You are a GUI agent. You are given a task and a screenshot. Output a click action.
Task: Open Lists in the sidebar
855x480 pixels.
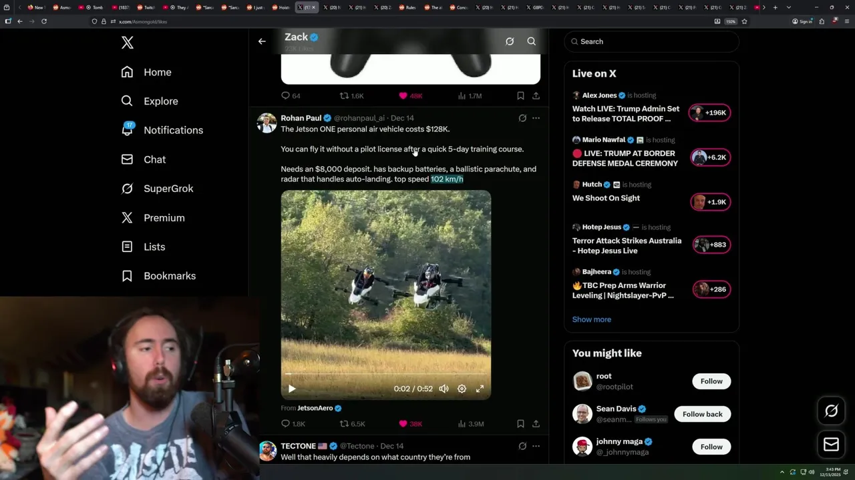pos(143,247)
